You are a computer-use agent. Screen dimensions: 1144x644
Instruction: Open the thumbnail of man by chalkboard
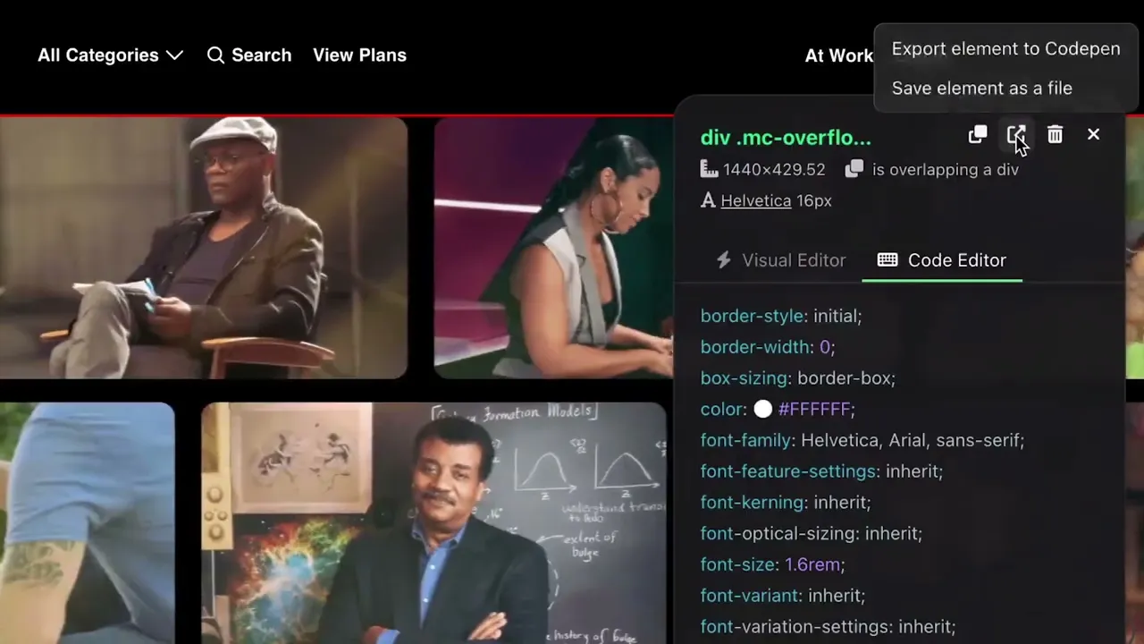(x=433, y=523)
